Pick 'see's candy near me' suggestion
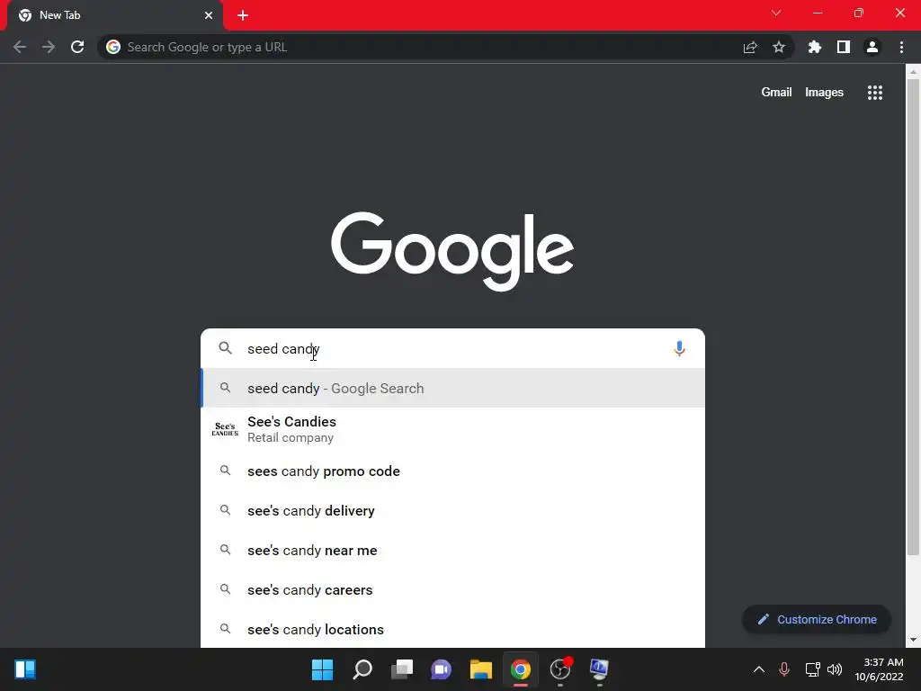Image resolution: width=921 pixels, height=691 pixels. point(453,551)
